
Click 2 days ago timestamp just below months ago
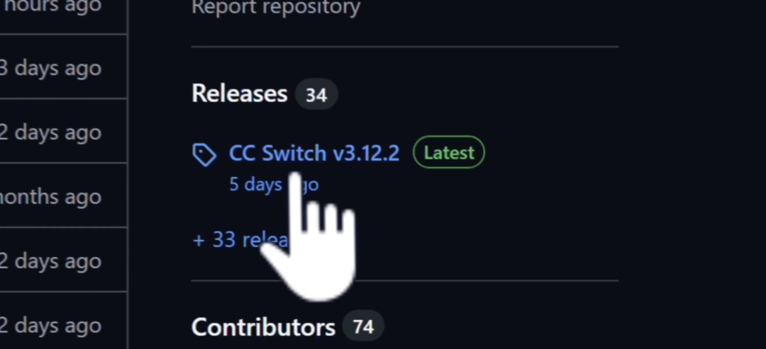51,261
